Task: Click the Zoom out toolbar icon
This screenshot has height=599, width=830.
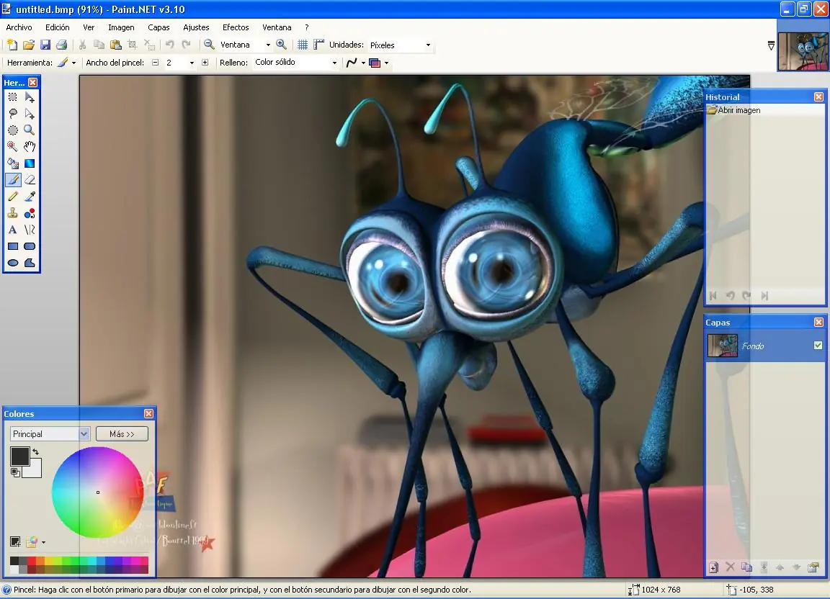Action: (210, 45)
